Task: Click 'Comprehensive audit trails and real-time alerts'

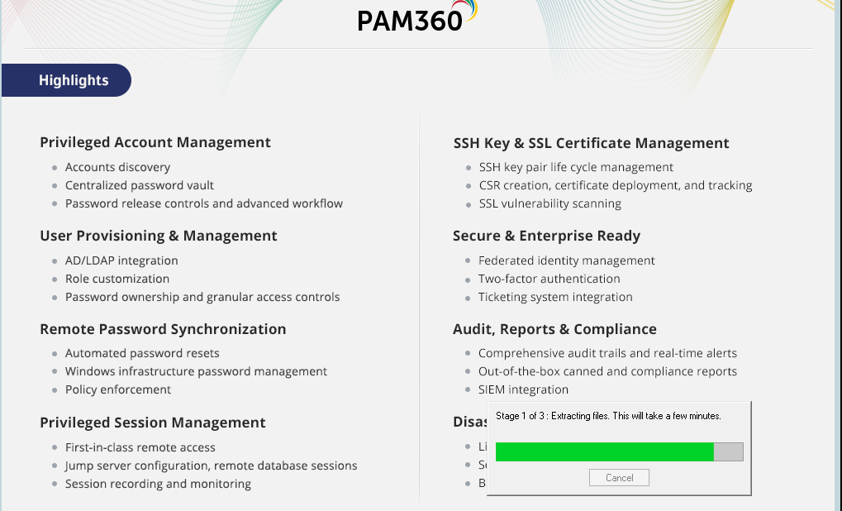Action: [608, 353]
